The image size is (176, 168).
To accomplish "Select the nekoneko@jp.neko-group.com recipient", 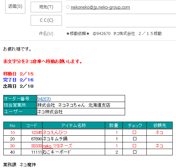I will pyautogui.click(x=100, y=7).
